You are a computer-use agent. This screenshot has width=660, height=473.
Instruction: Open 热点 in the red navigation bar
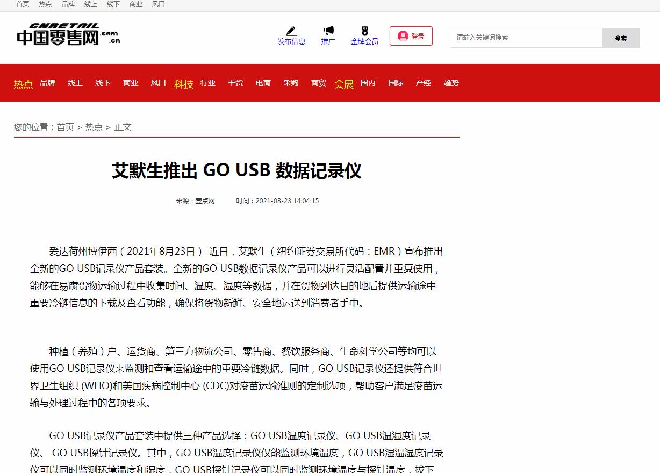(x=23, y=84)
